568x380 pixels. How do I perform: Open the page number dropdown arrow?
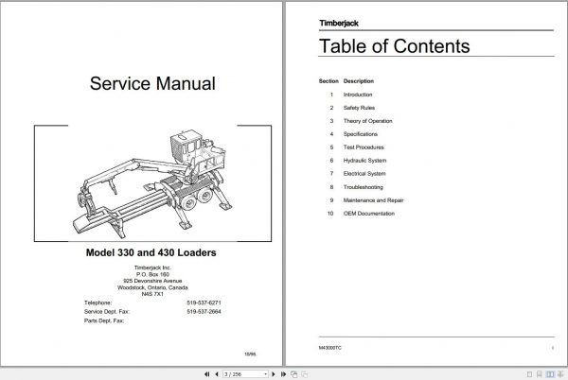click(266, 374)
